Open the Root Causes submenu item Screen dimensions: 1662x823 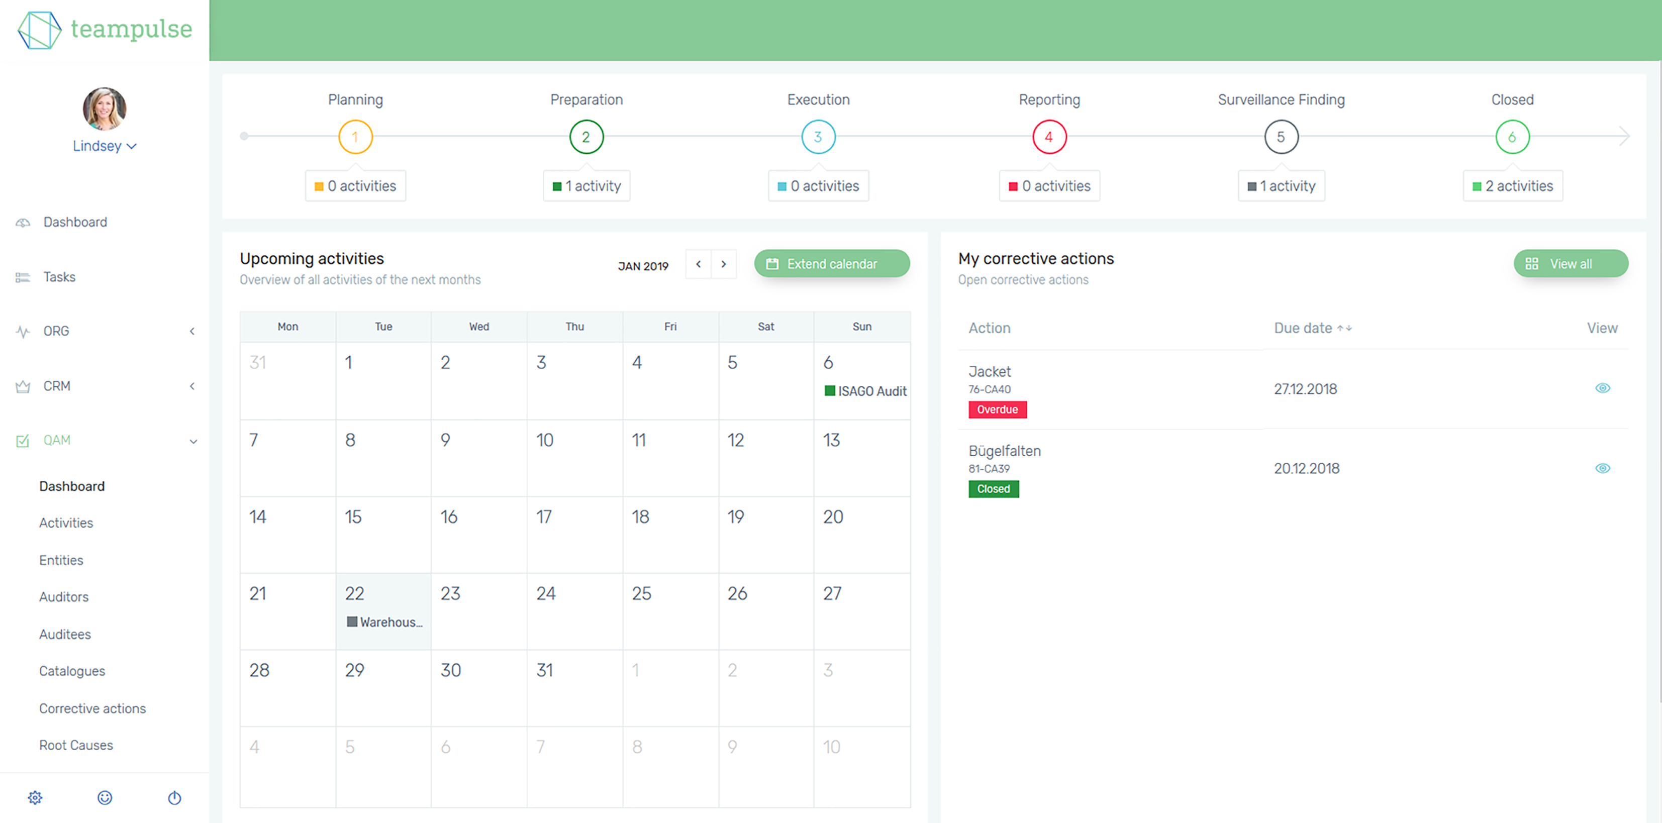click(75, 746)
